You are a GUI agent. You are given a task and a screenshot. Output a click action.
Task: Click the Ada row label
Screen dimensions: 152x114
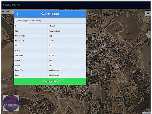click(17, 46)
